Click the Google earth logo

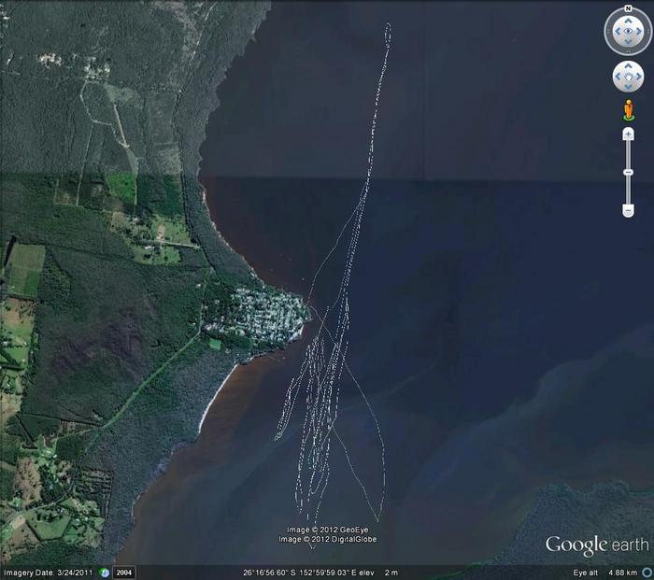pos(596,545)
